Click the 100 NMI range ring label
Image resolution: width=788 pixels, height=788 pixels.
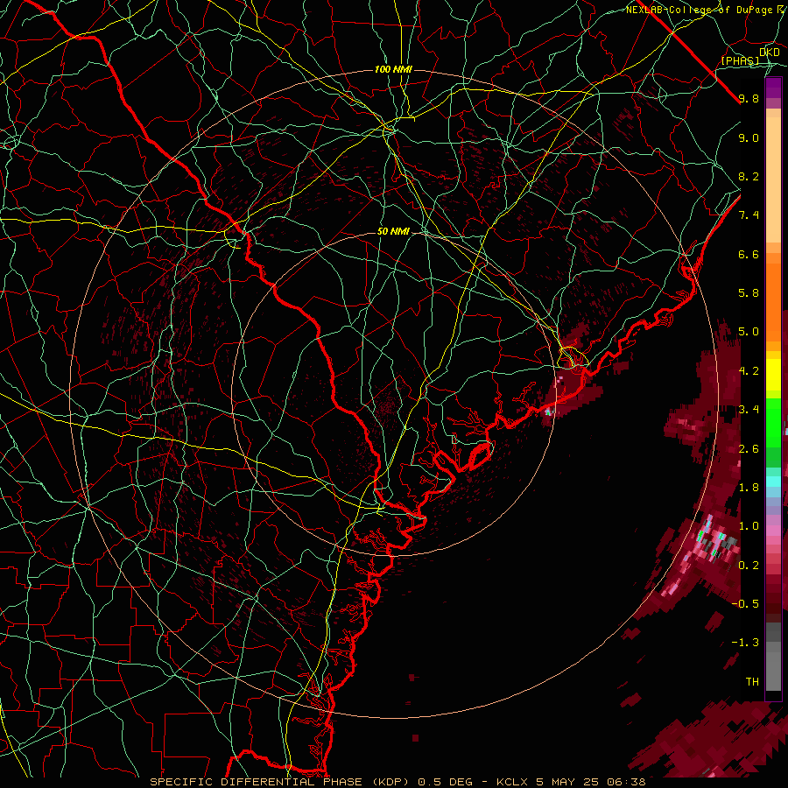393,69
